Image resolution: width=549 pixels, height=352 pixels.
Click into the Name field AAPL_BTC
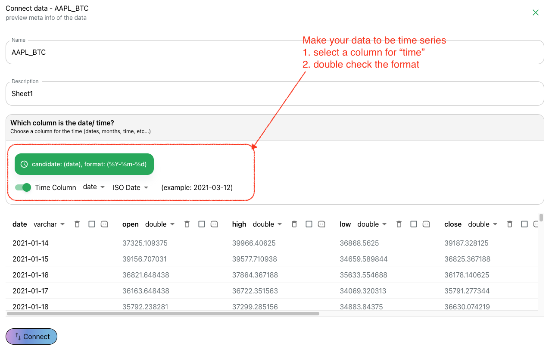pyautogui.click(x=274, y=53)
